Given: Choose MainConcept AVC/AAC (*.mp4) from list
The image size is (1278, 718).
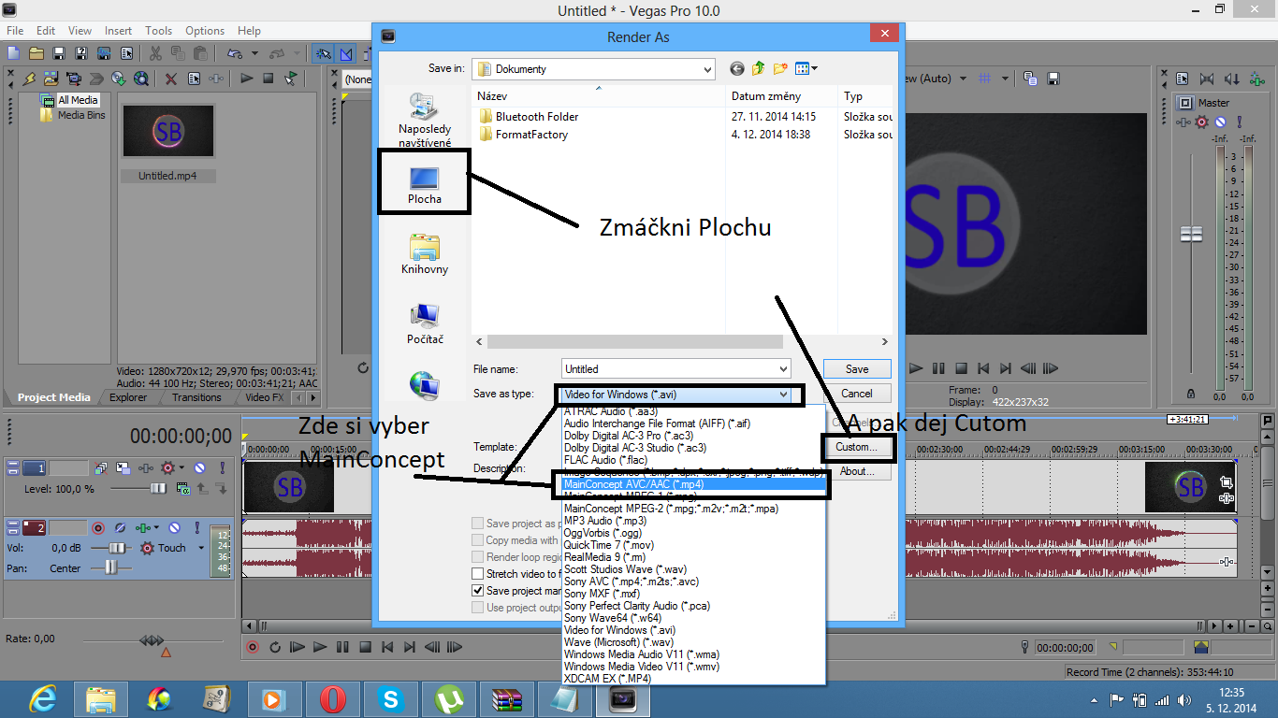Looking at the screenshot, I should pyautogui.click(x=694, y=484).
